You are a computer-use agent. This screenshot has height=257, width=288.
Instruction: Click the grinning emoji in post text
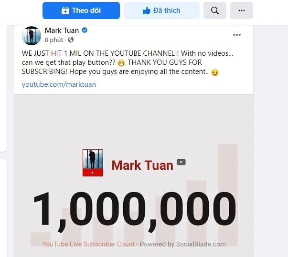click(121, 63)
